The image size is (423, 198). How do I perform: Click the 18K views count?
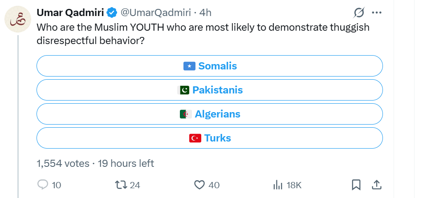[294, 185]
